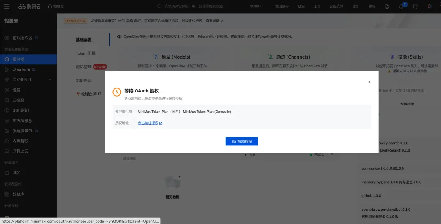Click the external-link icon beside 点击前往授权
Screen dimensions: 441x224
click(160, 123)
